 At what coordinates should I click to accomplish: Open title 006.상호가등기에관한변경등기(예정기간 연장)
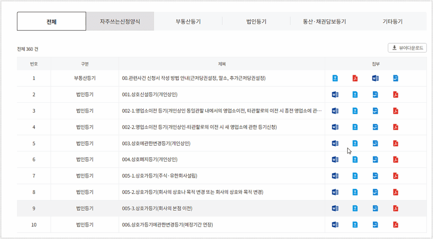point(168,225)
